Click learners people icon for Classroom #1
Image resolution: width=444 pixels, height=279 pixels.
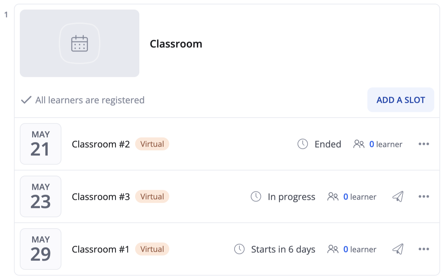click(x=333, y=249)
